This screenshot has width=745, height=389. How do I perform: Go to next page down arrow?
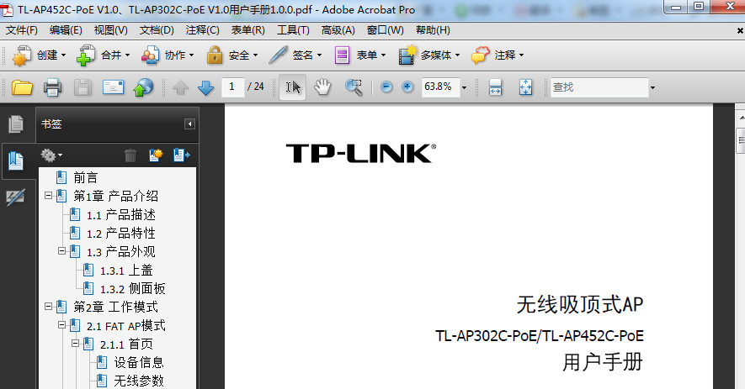(205, 87)
